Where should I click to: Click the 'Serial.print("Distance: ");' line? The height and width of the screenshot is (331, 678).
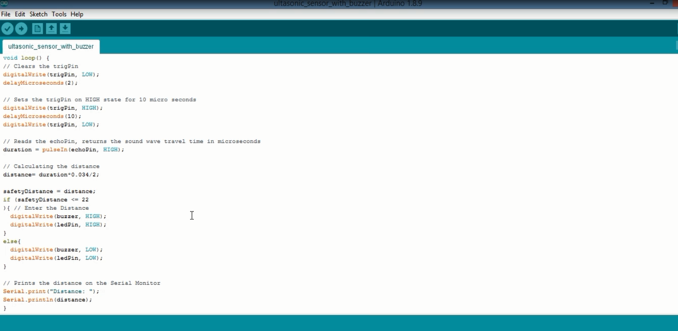pos(51,291)
